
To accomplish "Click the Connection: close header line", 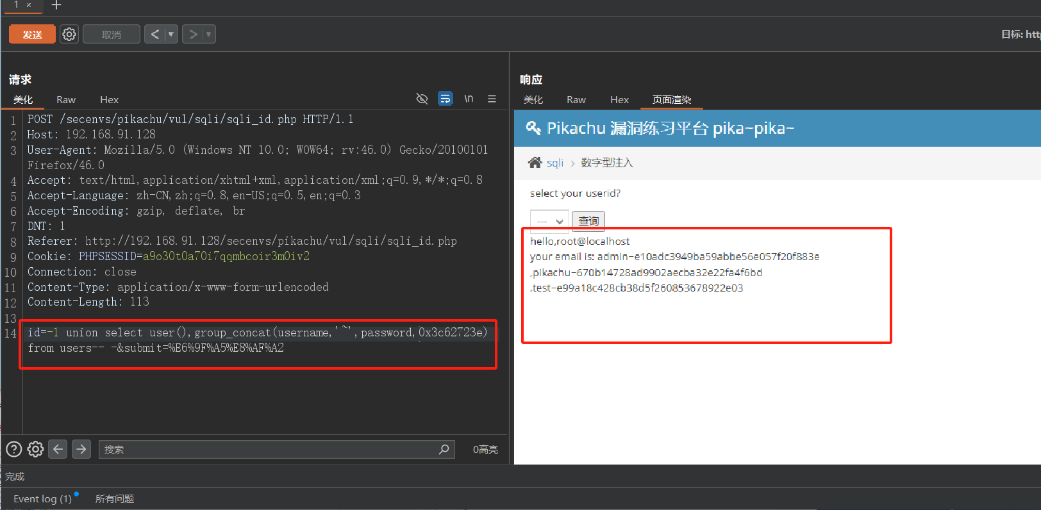I will [82, 272].
